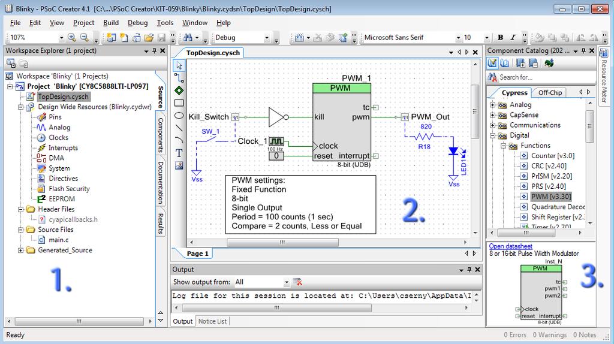Screen dimensions: 614x344
Task: Collapse the Digital category in Component Catalog
Action: click(x=493, y=135)
